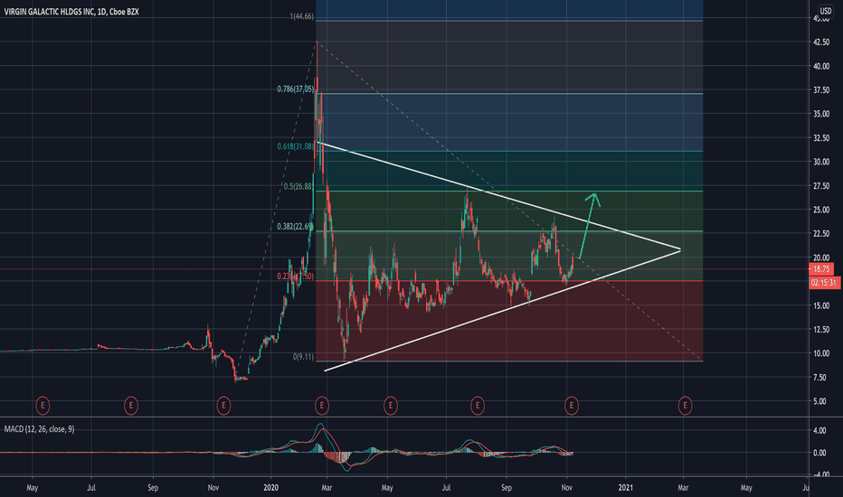Select the Fibonacci label 0.5(26.88)
The height and width of the screenshot is (497, 843).
click(298, 186)
